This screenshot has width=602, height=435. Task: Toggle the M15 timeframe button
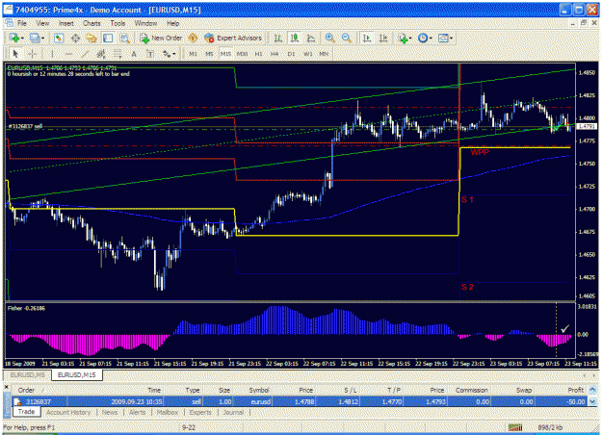225,54
